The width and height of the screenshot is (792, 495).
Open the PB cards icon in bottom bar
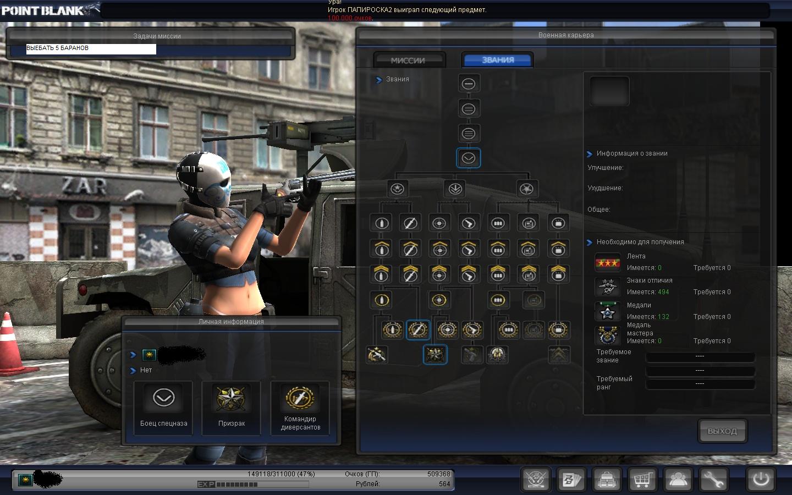click(571, 479)
